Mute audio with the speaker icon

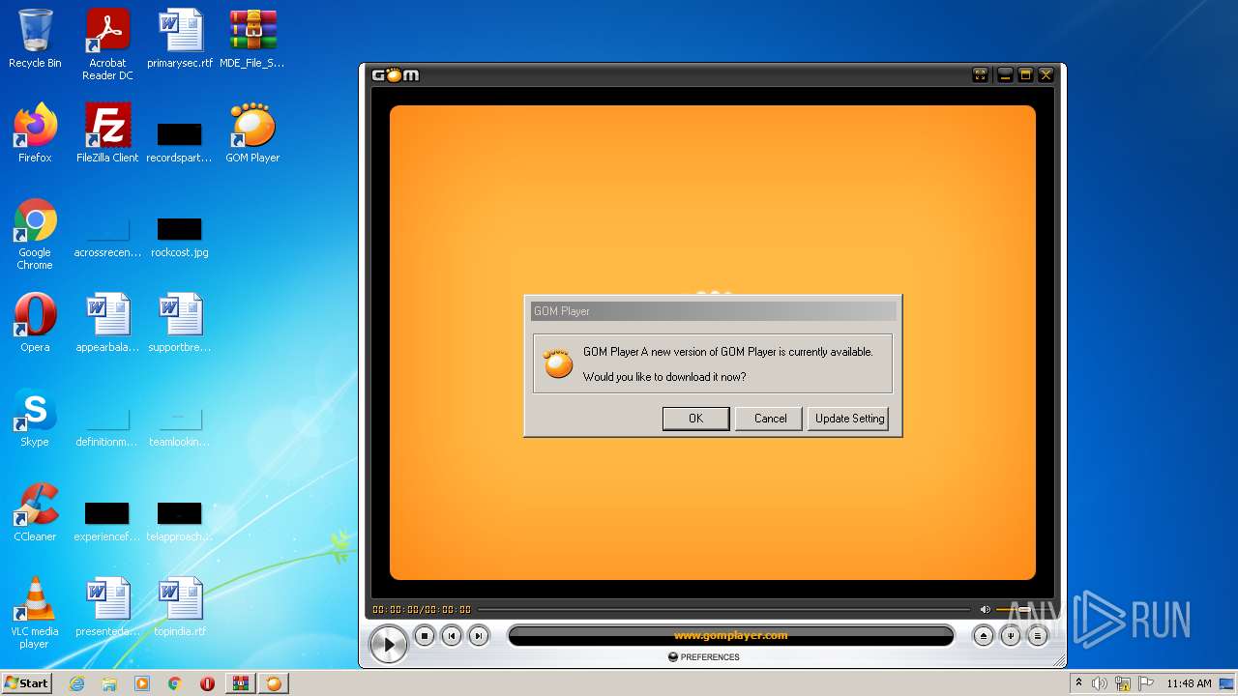pos(985,610)
